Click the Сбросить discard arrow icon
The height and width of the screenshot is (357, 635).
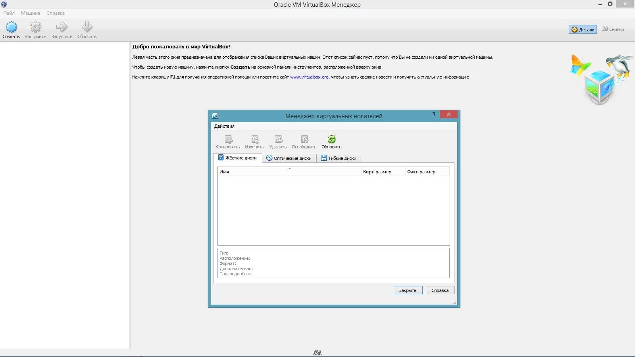click(x=87, y=27)
